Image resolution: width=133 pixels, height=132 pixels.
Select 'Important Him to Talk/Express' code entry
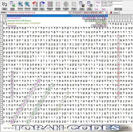coord(57,20)
